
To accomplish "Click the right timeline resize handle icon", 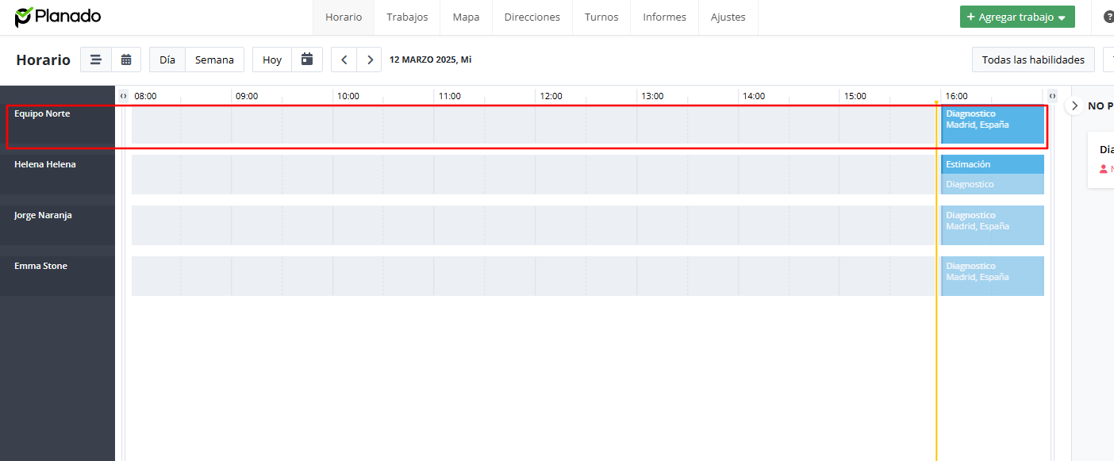I will click(1052, 96).
